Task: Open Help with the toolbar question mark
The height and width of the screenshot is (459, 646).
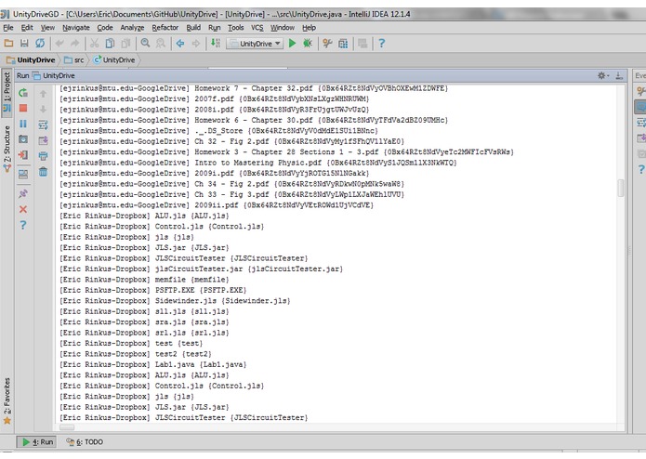Action: click(x=381, y=44)
